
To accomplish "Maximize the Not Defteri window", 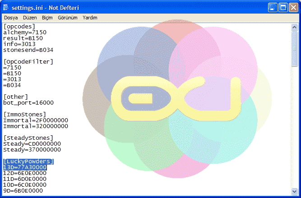I will coord(283,8).
